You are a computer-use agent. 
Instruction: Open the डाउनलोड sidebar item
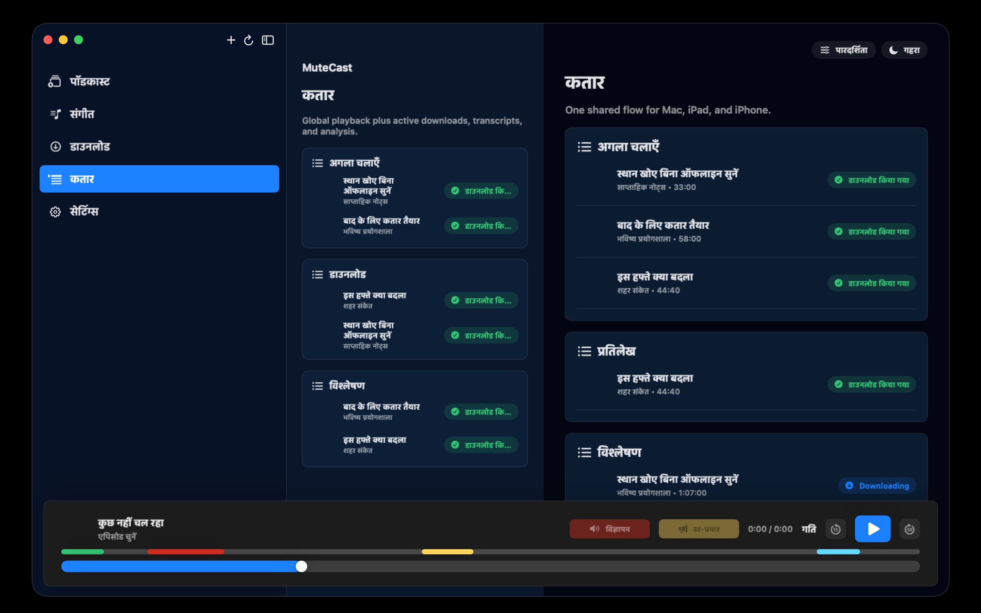tap(159, 146)
